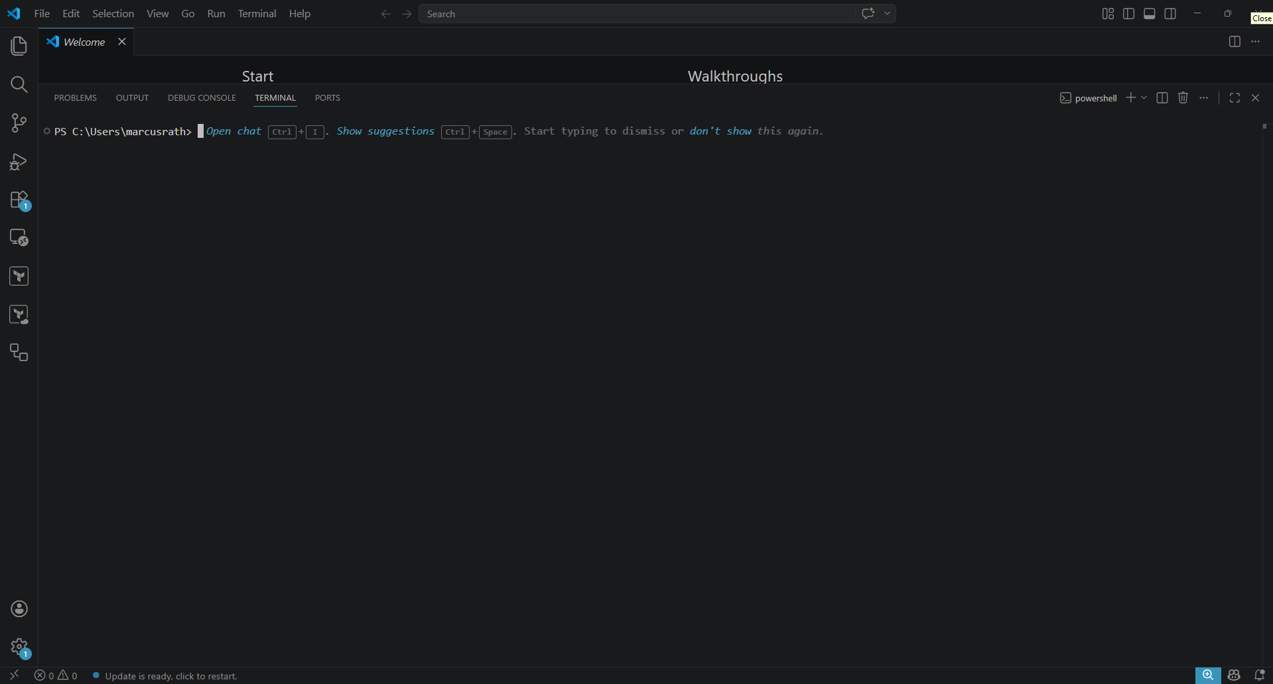Open the Terminal menu
This screenshot has height=684, width=1273.
click(257, 13)
